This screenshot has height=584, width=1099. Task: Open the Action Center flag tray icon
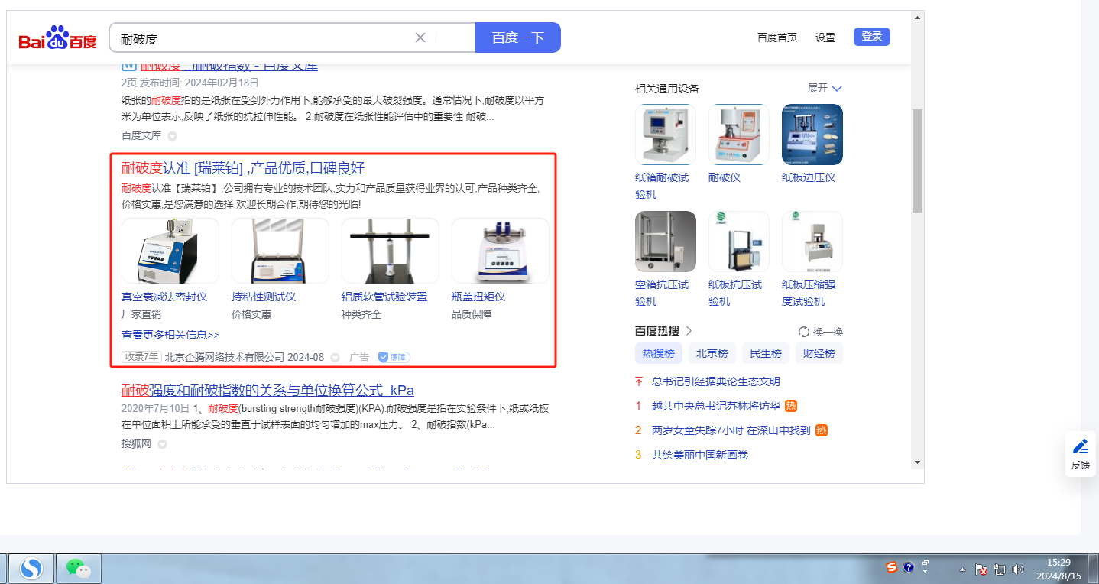(982, 569)
